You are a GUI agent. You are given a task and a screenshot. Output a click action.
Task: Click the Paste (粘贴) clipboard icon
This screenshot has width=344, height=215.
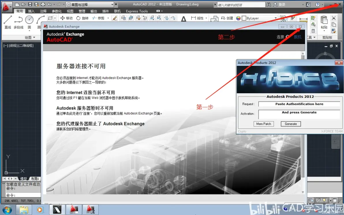coord(324,22)
